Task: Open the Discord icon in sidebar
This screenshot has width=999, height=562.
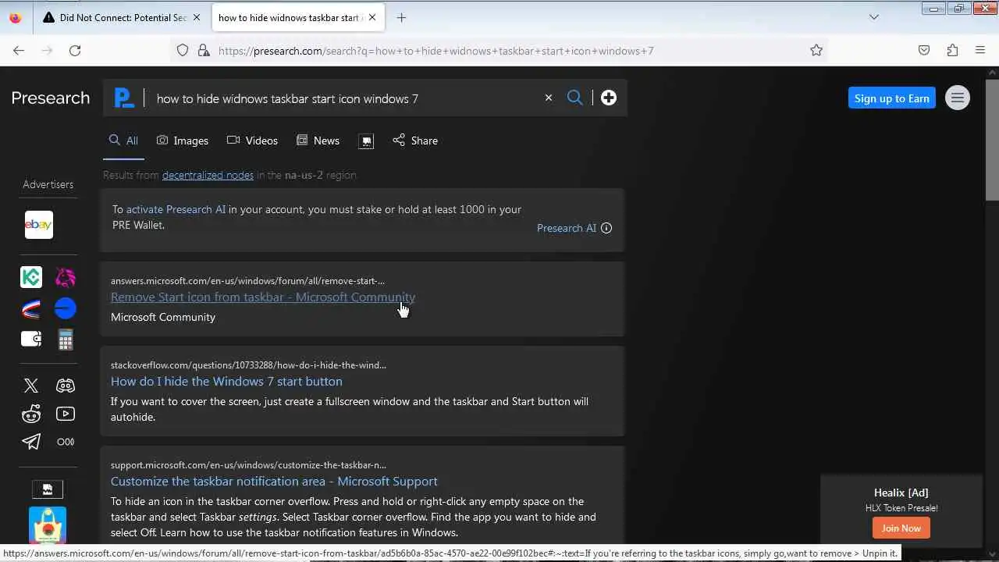Action: pyautogui.click(x=66, y=386)
